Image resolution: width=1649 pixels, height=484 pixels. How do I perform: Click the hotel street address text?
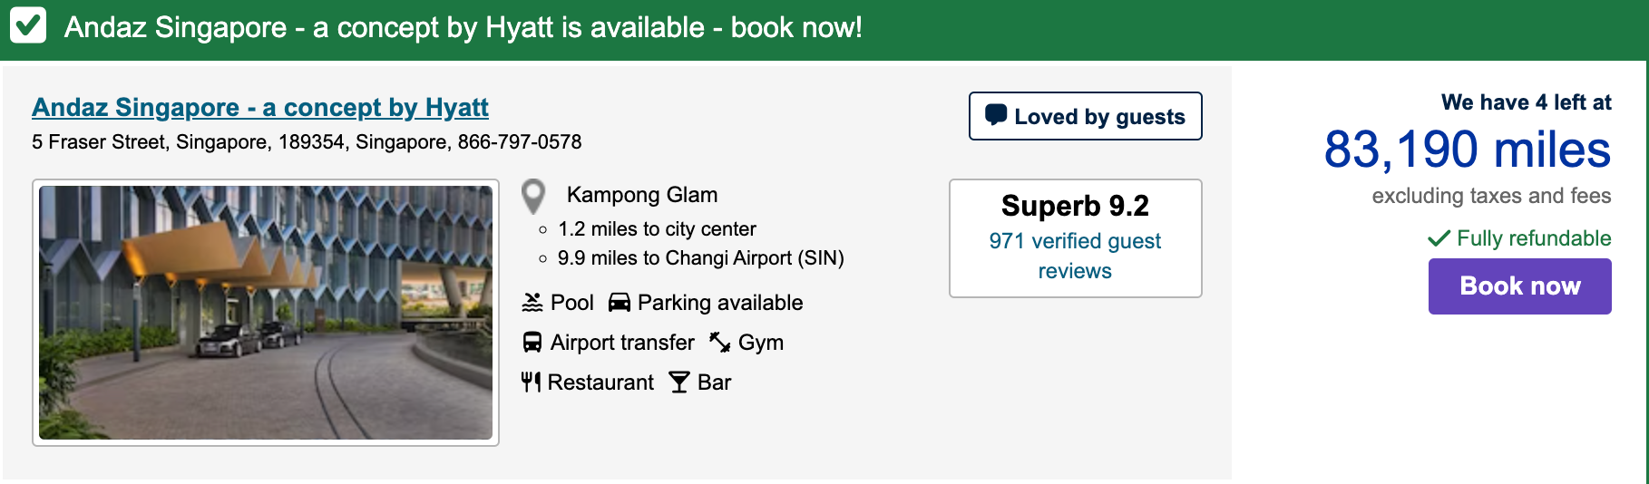coord(307,142)
